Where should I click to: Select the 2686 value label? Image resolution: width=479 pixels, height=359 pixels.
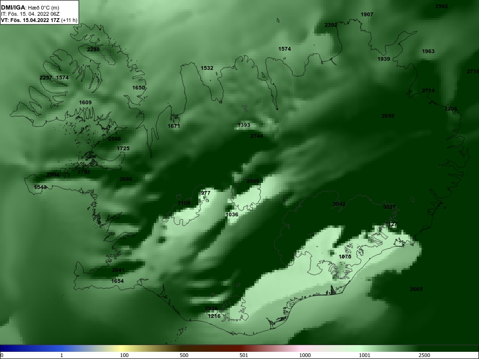(x=126, y=179)
